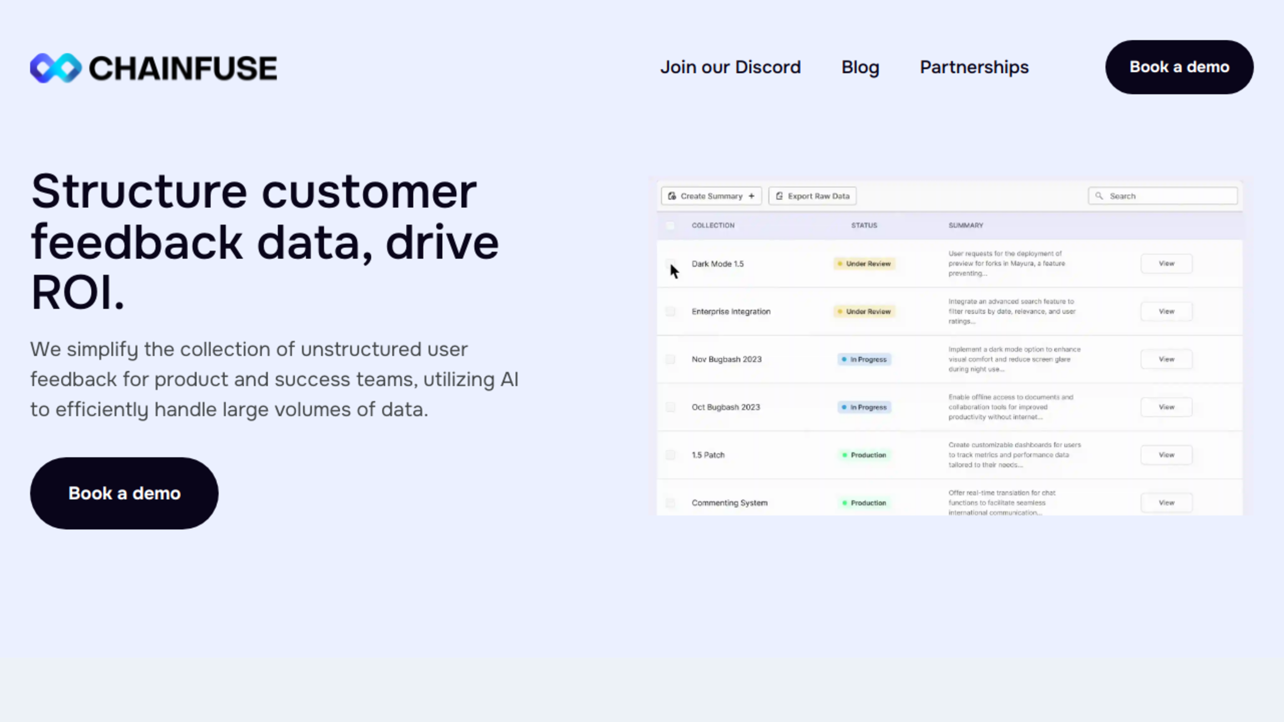Toggle the select-all checkbox in table header

tap(670, 225)
